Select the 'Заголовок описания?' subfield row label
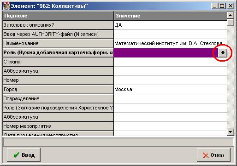The image size is (237, 166). 58,25
